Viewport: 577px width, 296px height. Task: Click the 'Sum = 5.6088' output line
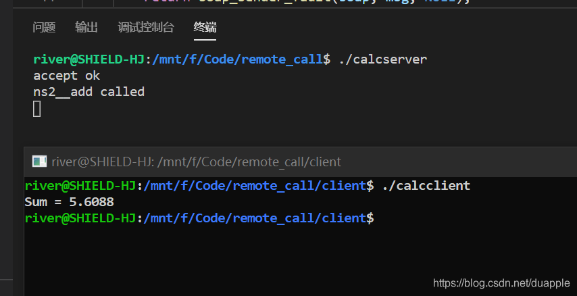click(x=69, y=202)
